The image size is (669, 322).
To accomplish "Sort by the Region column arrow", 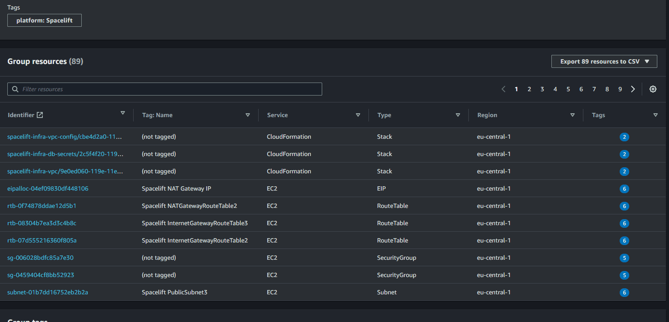I will (573, 115).
